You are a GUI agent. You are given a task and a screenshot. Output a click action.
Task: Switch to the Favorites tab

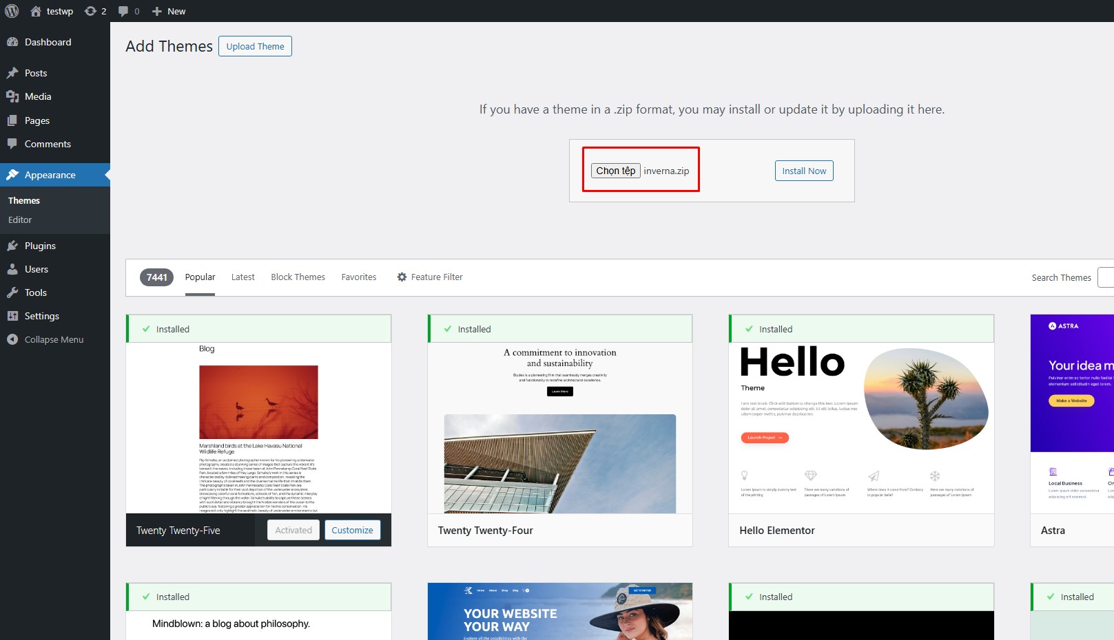(x=359, y=277)
